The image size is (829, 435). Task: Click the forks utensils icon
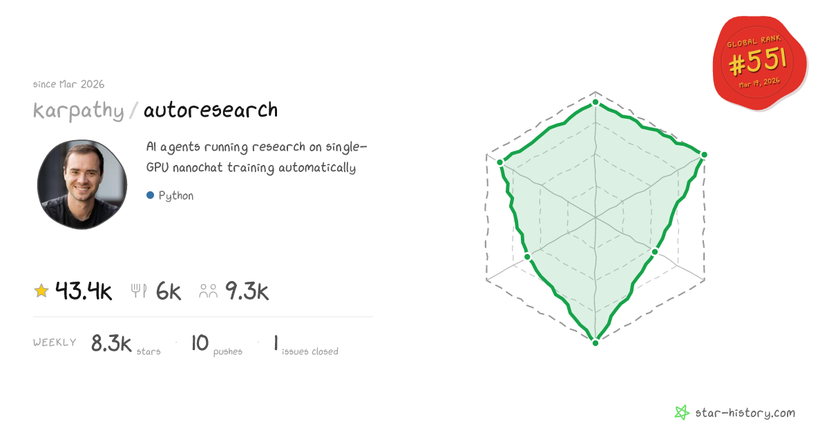point(139,291)
